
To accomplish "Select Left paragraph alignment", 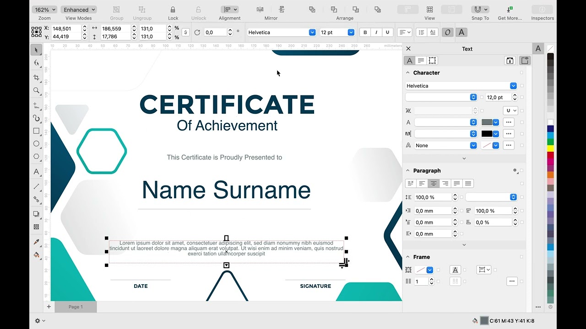I will pyautogui.click(x=422, y=183).
